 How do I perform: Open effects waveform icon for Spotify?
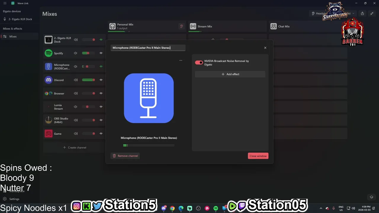pyautogui.click(x=101, y=53)
